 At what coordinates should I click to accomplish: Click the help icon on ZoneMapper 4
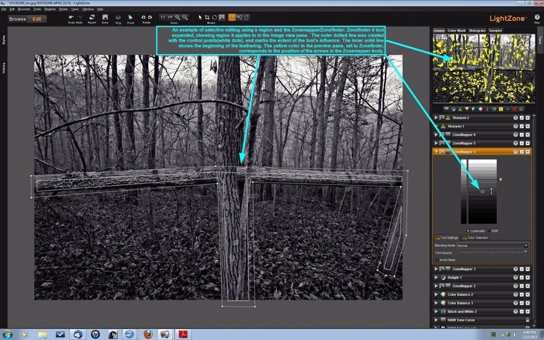tap(515, 151)
